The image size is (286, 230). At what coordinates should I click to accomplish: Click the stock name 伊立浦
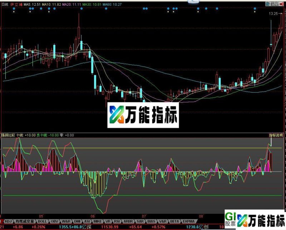pyautogui.click(x=16, y=4)
